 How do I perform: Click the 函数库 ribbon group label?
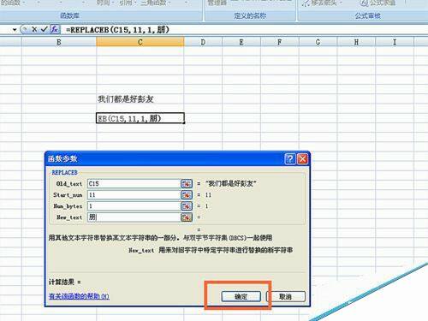pos(70,15)
